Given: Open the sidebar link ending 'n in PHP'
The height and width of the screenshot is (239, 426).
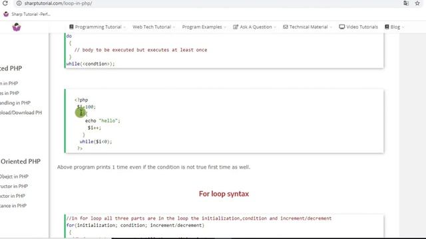Looking at the screenshot, I should tap(9, 83).
